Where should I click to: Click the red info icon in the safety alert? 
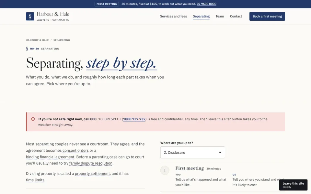(x=33, y=119)
